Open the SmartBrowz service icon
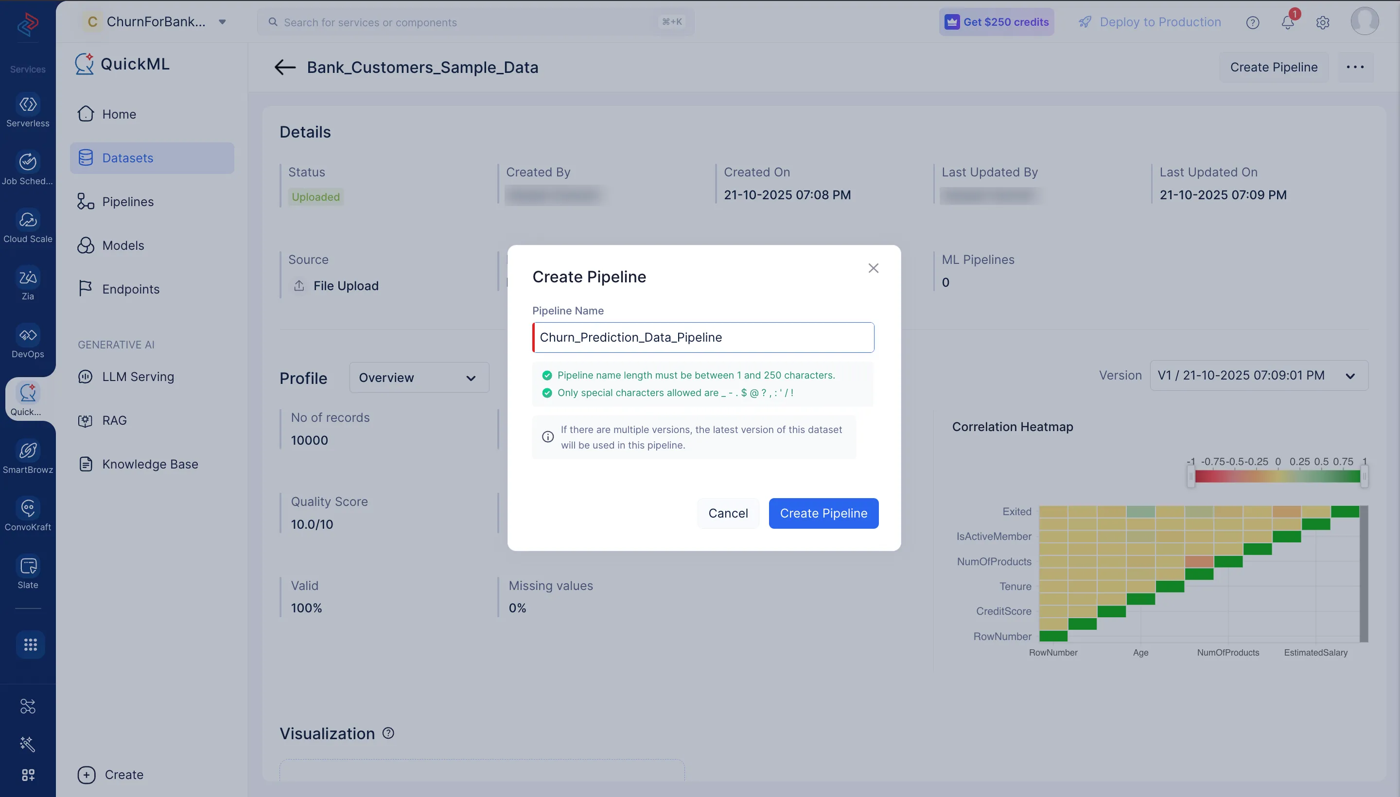This screenshot has width=1400, height=797. click(x=27, y=450)
